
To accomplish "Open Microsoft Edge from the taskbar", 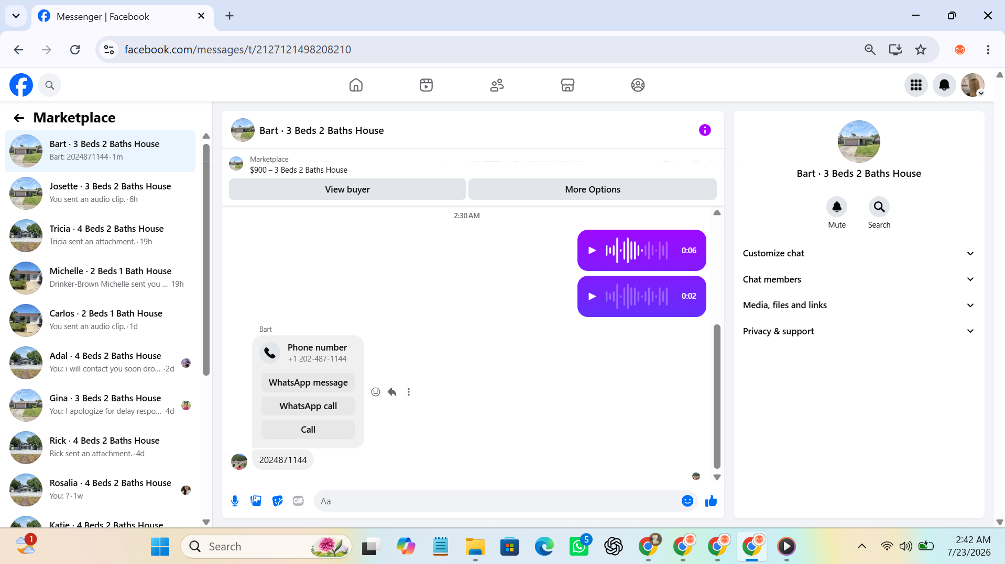I will coord(544,546).
